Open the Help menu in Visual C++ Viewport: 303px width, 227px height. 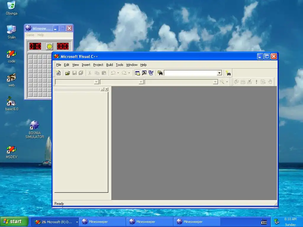click(x=144, y=65)
